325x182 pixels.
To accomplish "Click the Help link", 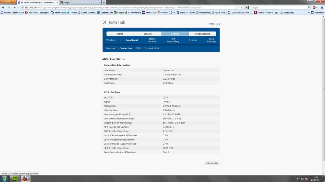I will pyautogui.click(x=211, y=24).
